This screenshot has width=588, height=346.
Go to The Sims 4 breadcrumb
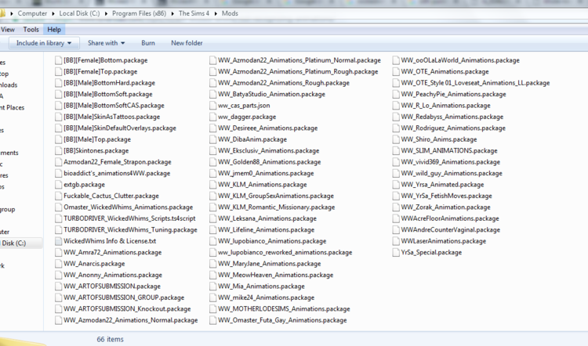coord(194,13)
